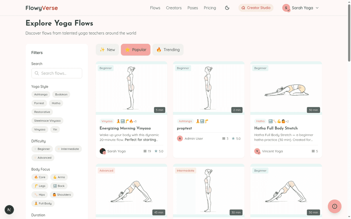351x219 pixels.
Task: Open the help icon at bottom right
Action: tap(334, 206)
